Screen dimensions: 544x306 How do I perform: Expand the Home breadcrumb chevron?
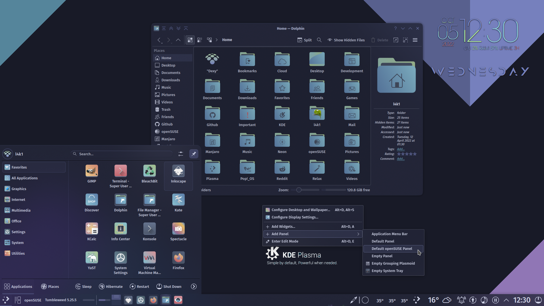(x=217, y=40)
